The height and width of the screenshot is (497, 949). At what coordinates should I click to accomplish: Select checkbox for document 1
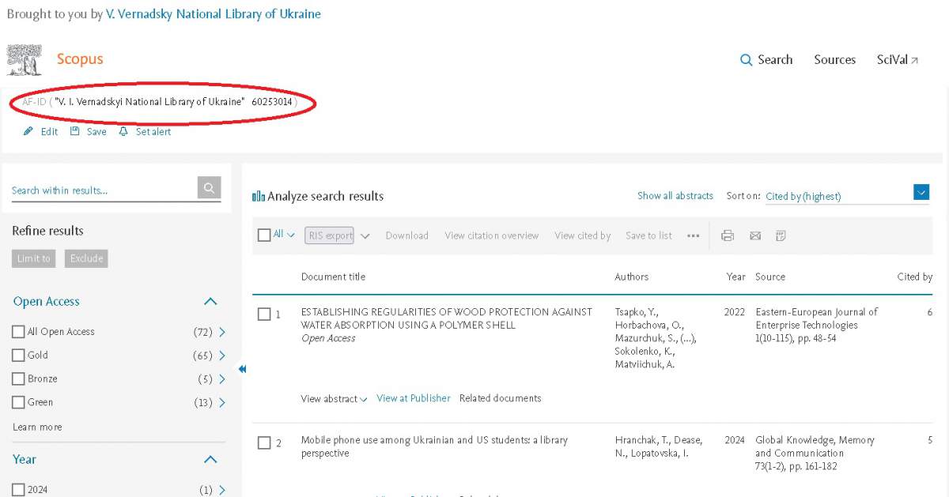pyautogui.click(x=264, y=314)
